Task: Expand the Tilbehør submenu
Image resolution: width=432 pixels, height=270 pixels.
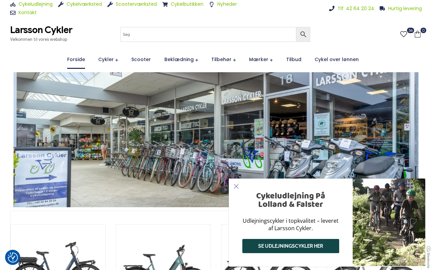Action: pyautogui.click(x=235, y=60)
